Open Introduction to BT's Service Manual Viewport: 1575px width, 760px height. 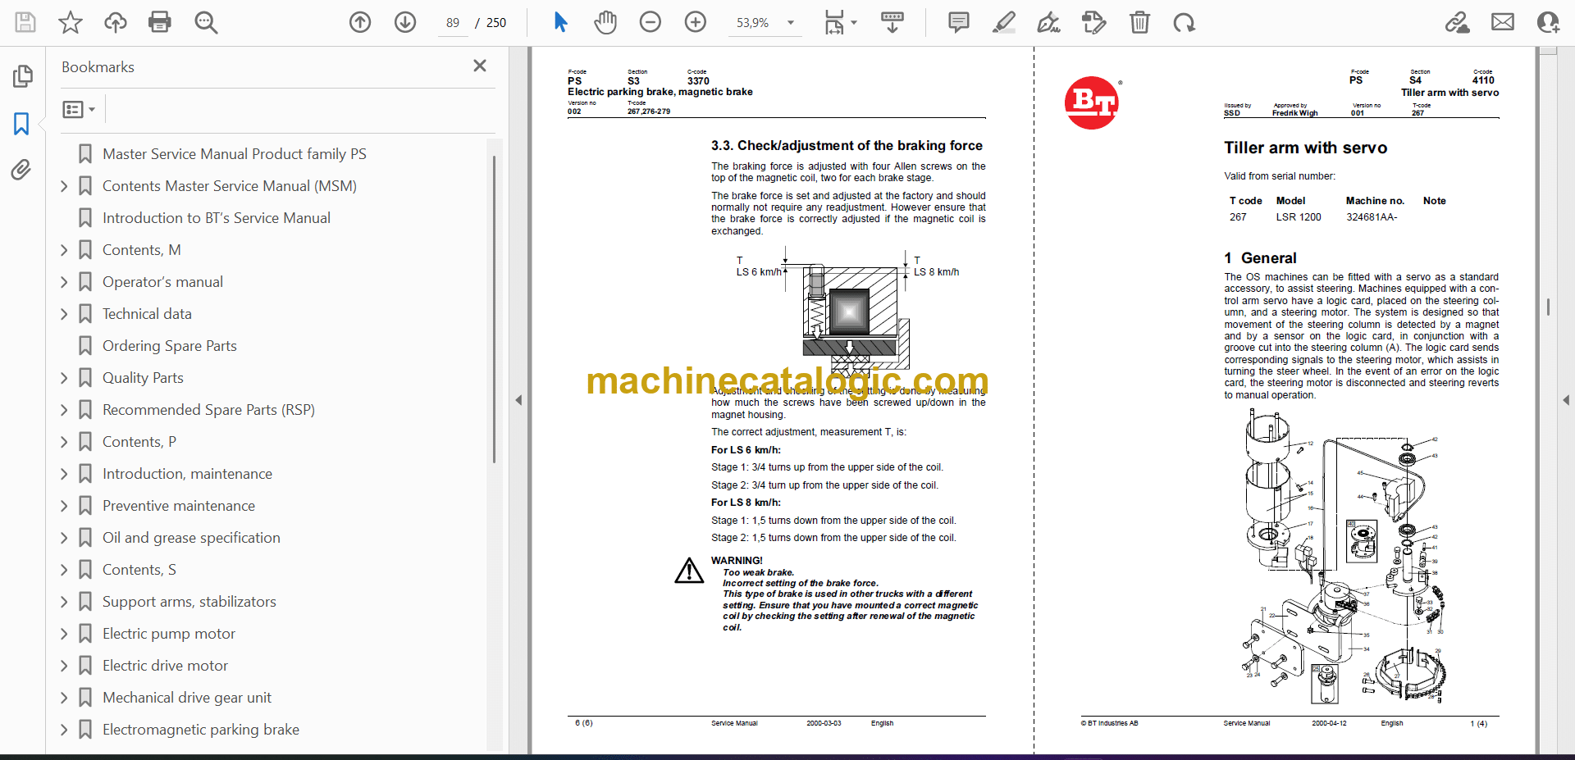(216, 218)
